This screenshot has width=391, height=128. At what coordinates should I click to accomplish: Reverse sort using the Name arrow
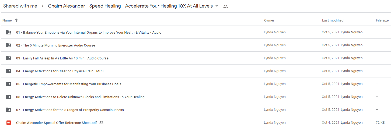pos(16,20)
